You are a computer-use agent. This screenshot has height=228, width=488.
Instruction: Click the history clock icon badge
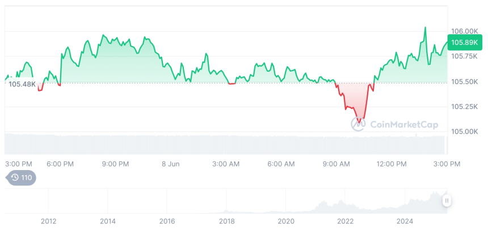coord(15,178)
